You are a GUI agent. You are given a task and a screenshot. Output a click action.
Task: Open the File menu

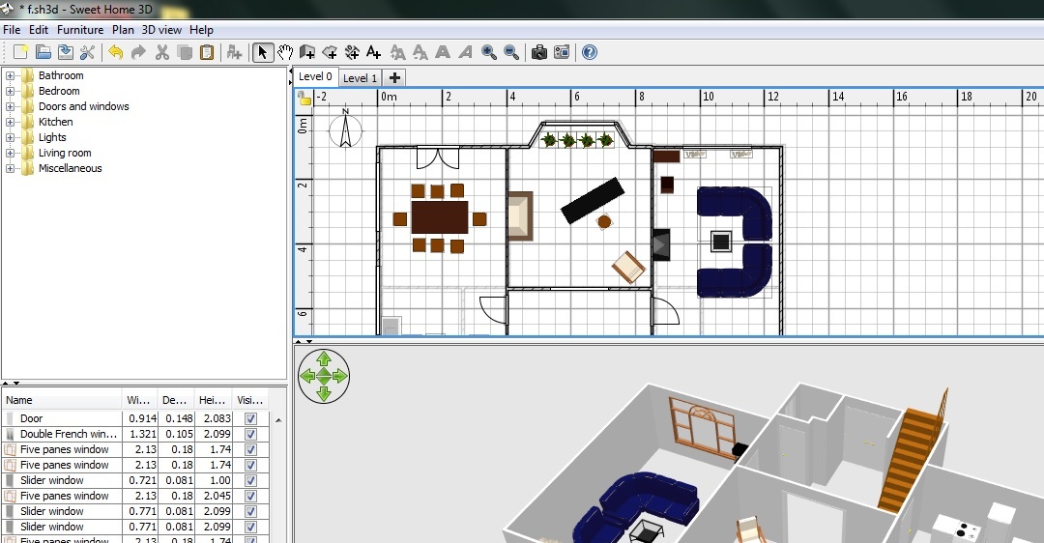[x=12, y=30]
